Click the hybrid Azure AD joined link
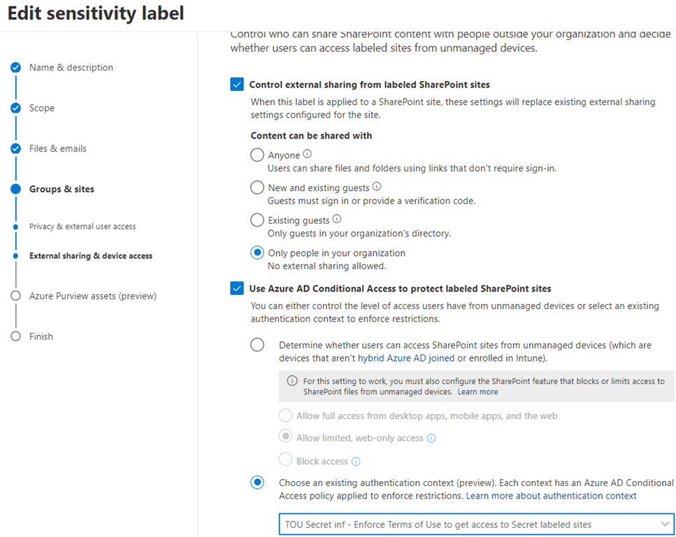 point(405,358)
